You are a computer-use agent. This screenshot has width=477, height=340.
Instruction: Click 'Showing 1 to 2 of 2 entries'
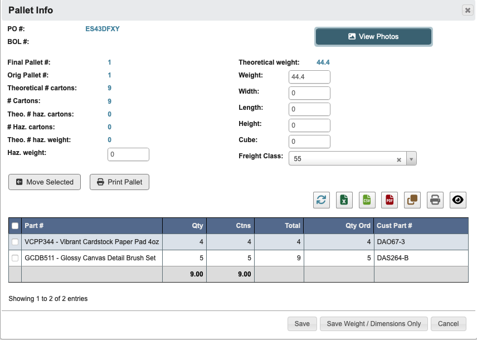[x=48, y=299]
